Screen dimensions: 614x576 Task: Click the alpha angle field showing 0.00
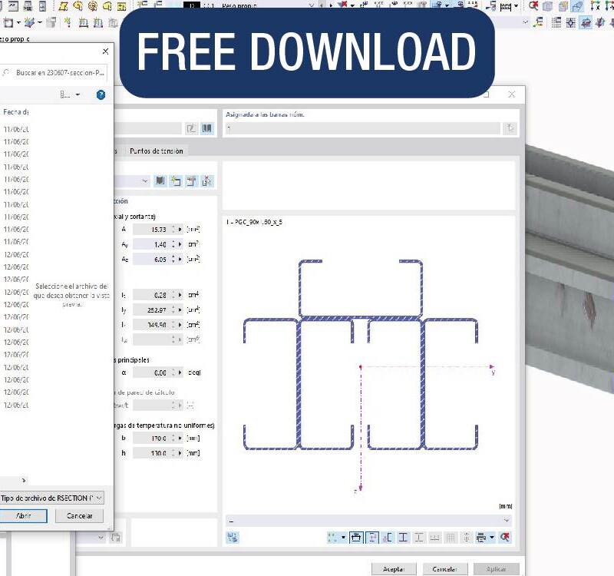151,372
